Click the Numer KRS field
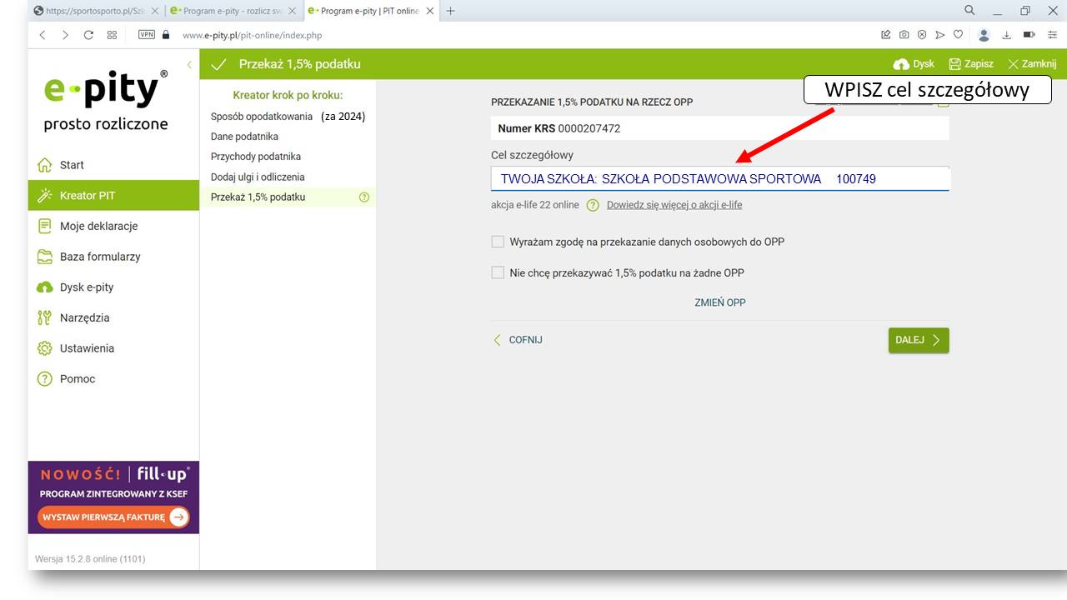 719,128
